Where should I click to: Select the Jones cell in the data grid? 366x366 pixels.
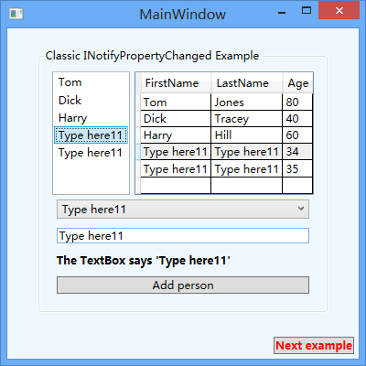point(246,102)
